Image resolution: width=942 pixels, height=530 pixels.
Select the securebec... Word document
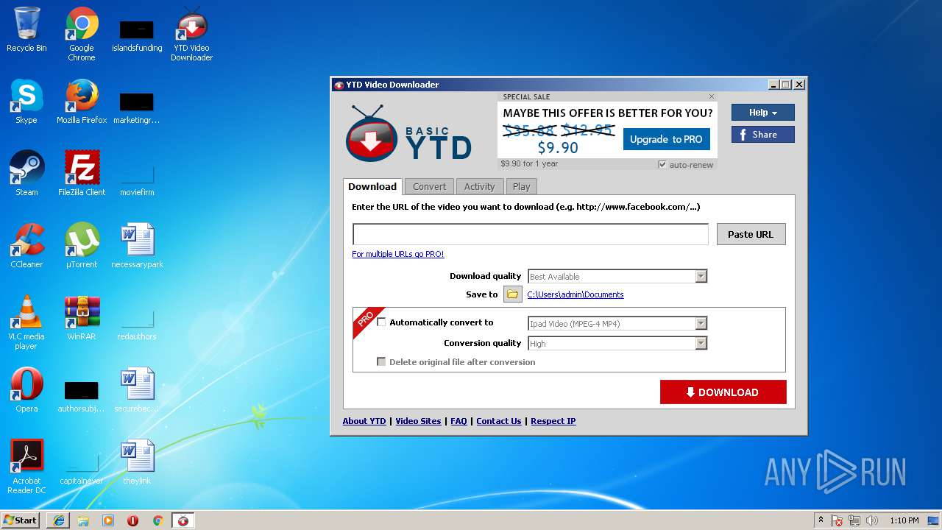pyautogui.click(x=137, y=390)
